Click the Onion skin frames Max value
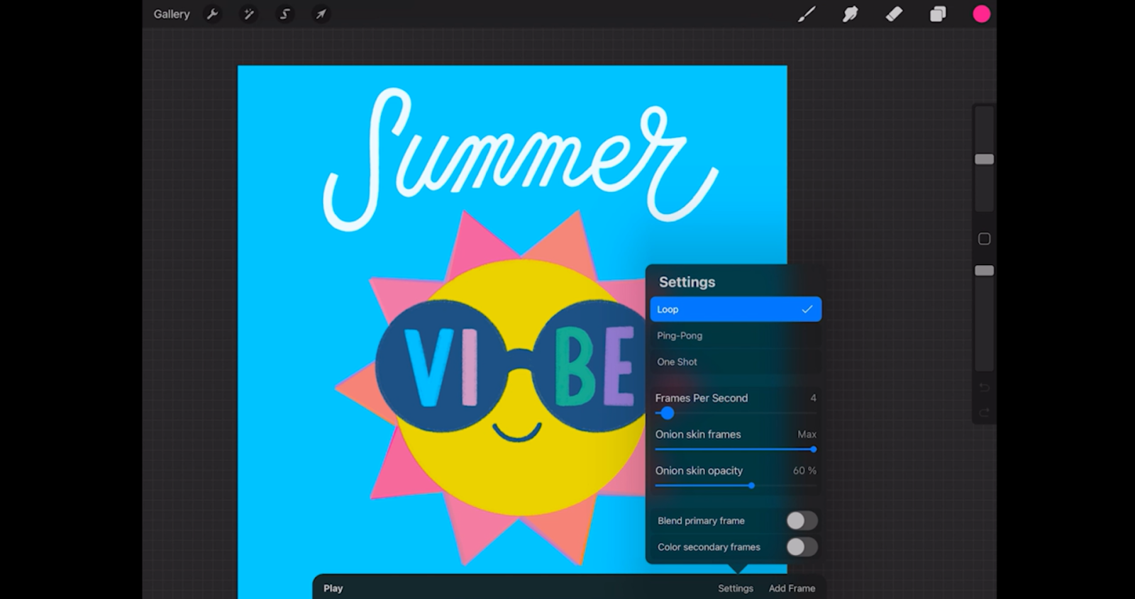This screenshot has height=599, width=1135. pos(807,434)
